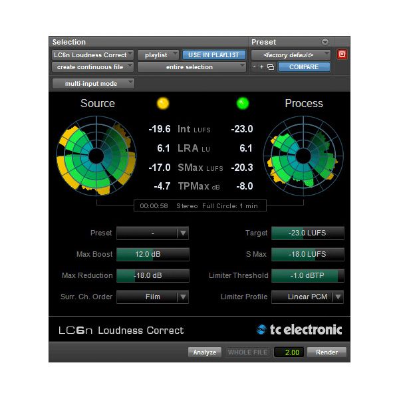399x399 pixels.
Task: Click the Max Reduction -18.0 dB slider
Action: (x=153, y=275)
